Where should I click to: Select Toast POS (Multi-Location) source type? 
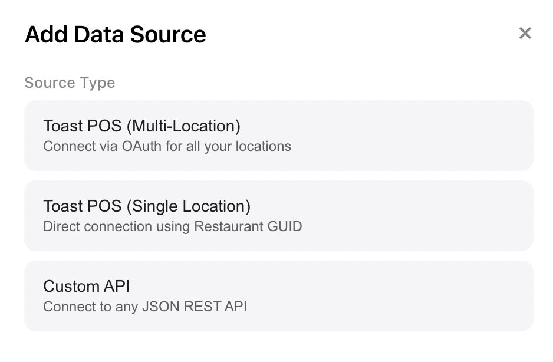(278, 136)
